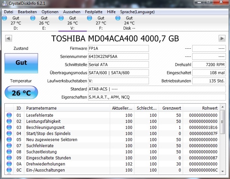This screenshot has height=179, width=230.
Task: Click the 26 °C temperature button
Action: [x=21, y=93]
